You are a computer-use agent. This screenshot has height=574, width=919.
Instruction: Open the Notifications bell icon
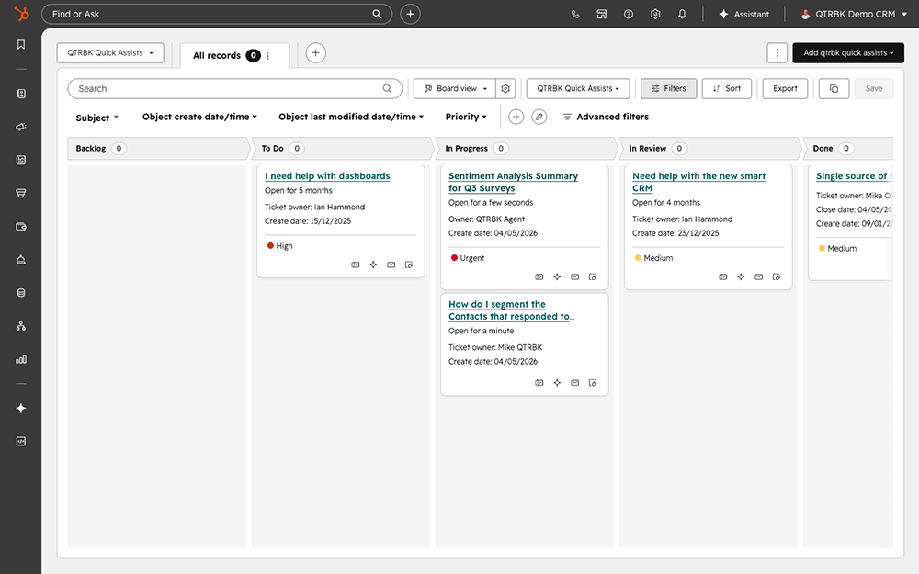682,14
